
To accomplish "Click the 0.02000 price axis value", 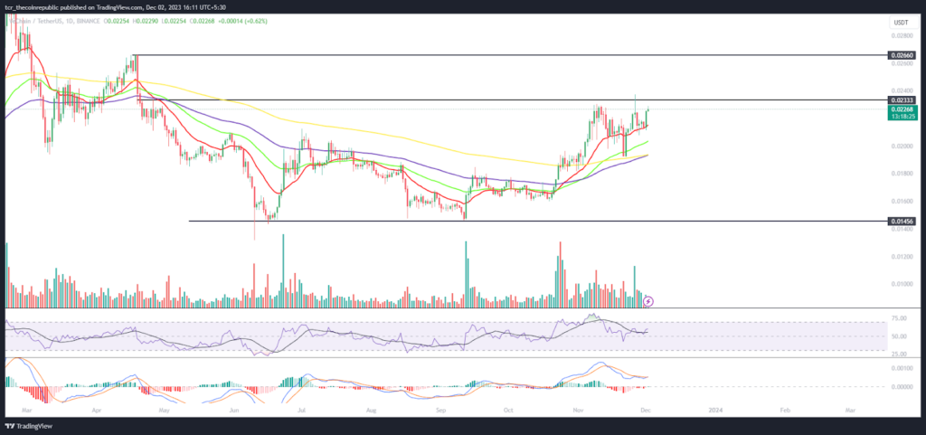I will pos(902,146).
